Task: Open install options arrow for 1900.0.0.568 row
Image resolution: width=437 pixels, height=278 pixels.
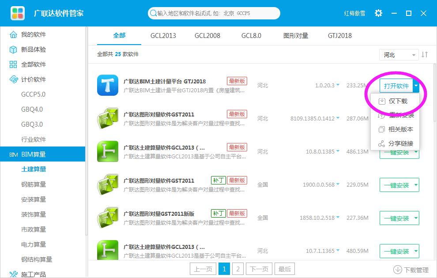Action: [416, 185]
